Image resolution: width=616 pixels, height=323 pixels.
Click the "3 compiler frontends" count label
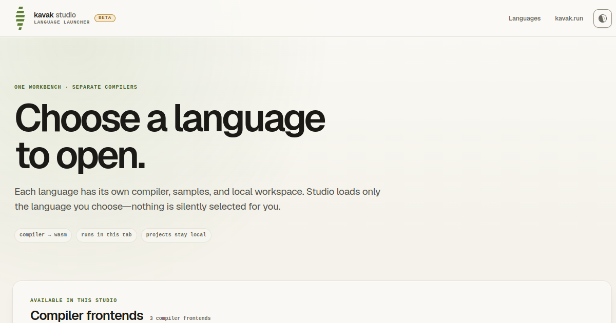click(180, 318)
